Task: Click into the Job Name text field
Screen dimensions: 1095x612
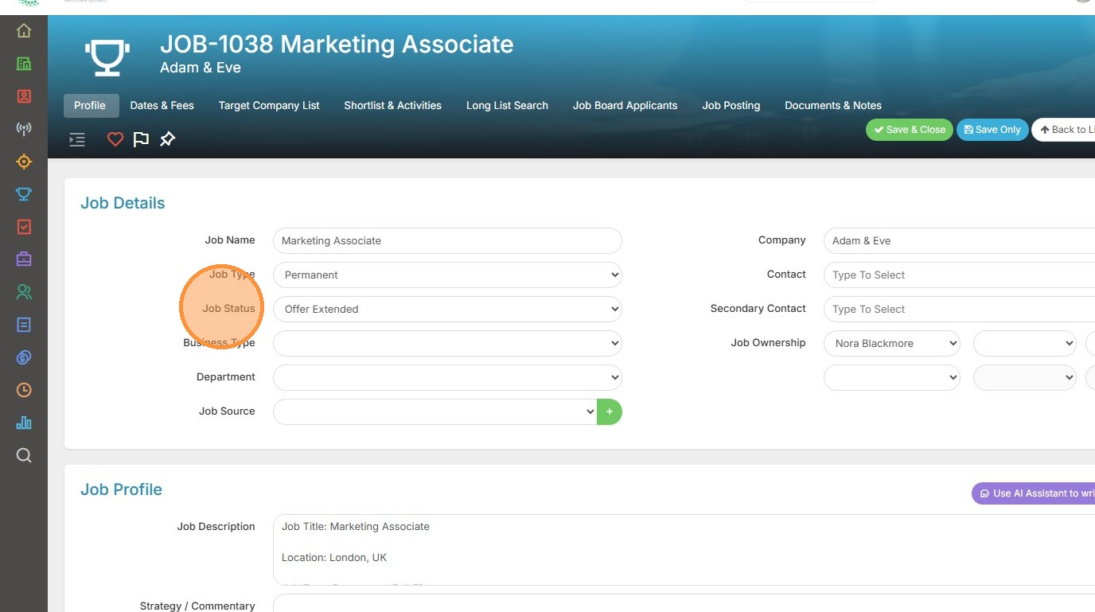Action: pyautogui.click(x=446, y=240)
